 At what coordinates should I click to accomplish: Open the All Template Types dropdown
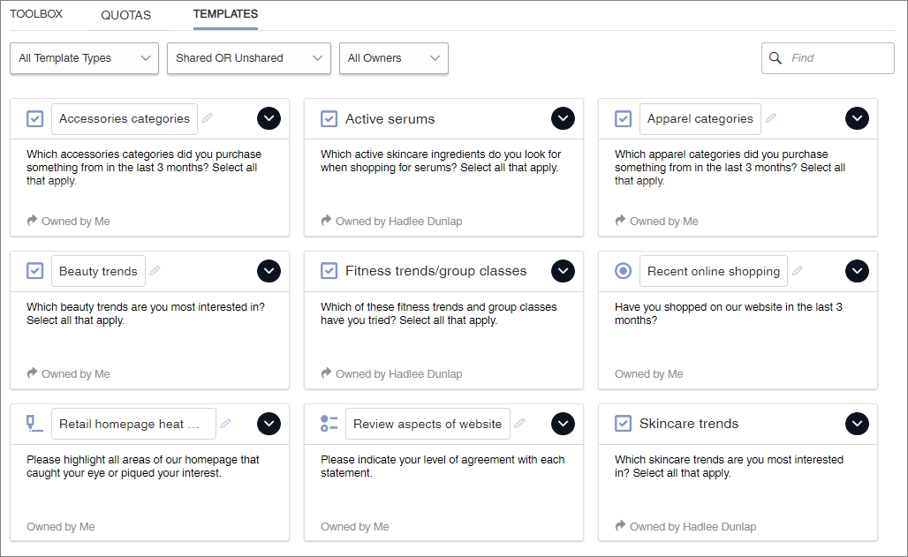tap(84, 58)
